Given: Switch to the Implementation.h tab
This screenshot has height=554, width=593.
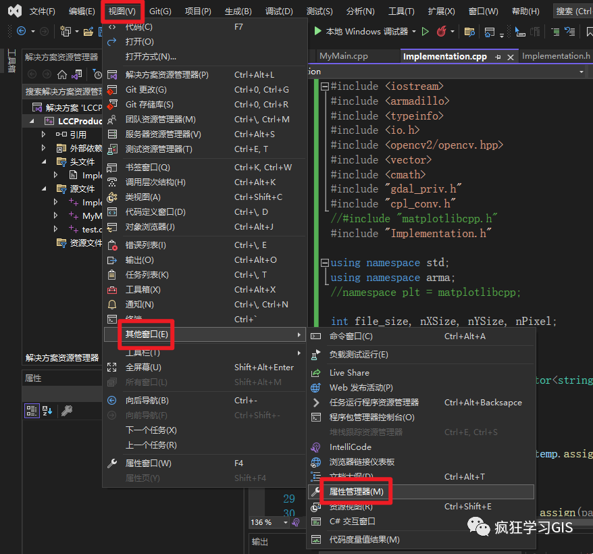Looking at the screenshot, I should (556, 56).
